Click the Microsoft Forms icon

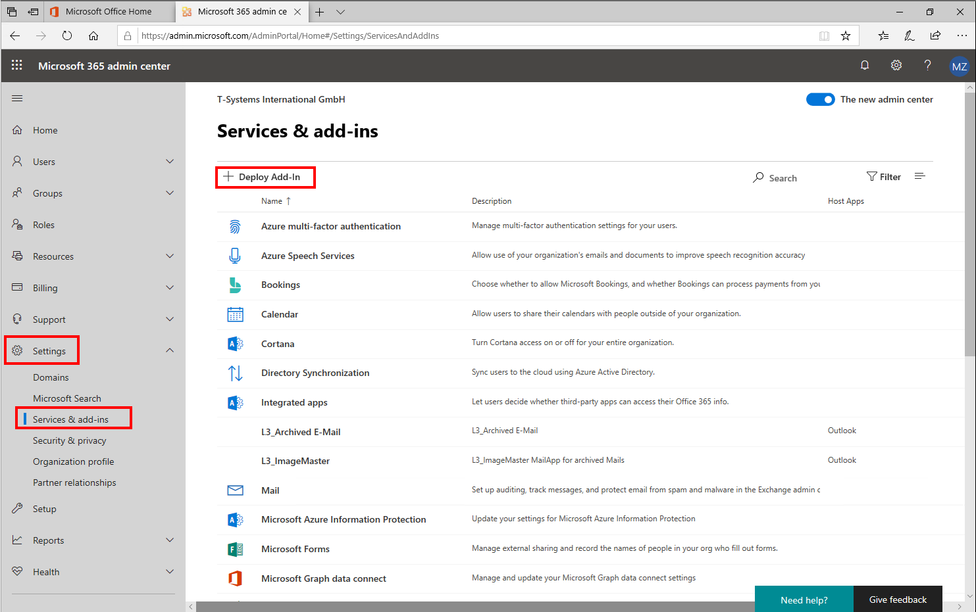[x=235, y=549]
